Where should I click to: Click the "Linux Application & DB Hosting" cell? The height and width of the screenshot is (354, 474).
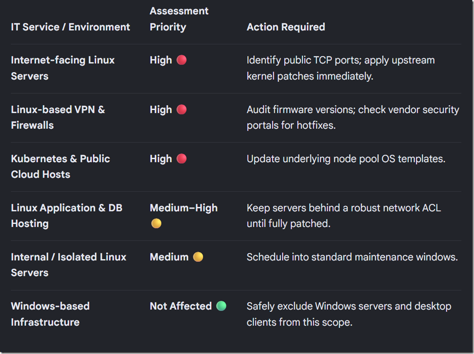point(67,216)
